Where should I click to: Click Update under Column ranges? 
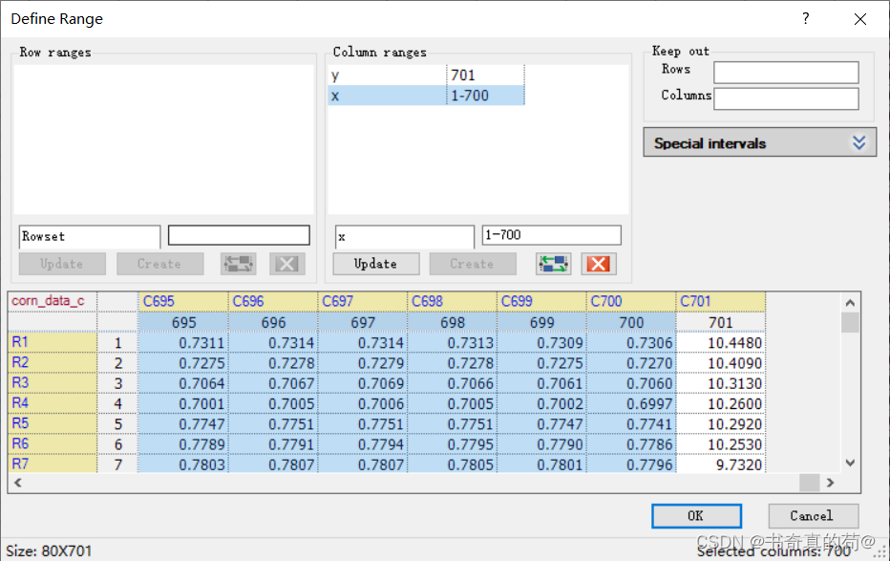point(375,264)
